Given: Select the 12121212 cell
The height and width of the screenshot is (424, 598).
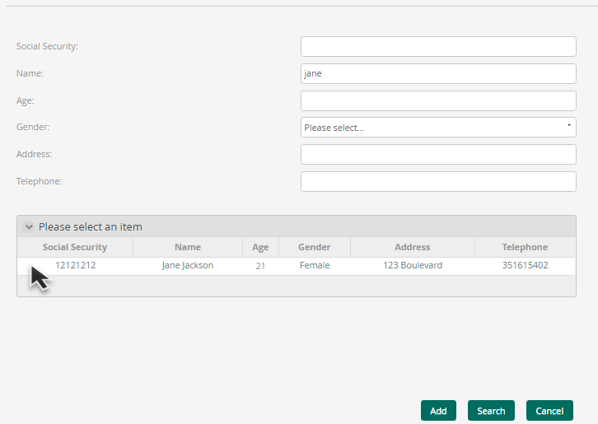Looking at the screenshot, I should coord(75,266).
